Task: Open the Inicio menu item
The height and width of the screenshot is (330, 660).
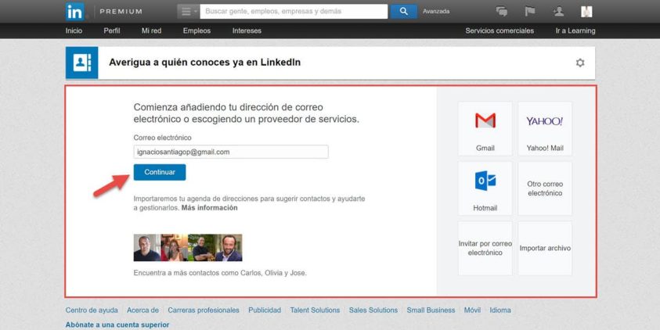Action: [74, 30]
